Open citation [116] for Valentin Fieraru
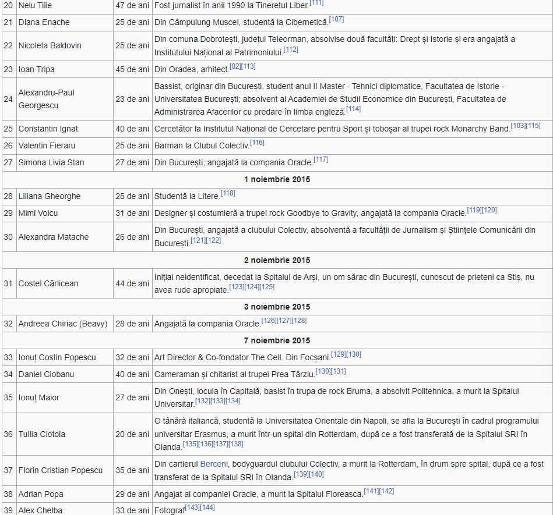This screenshot has height=515, width=553. click(x=257, y=143)
